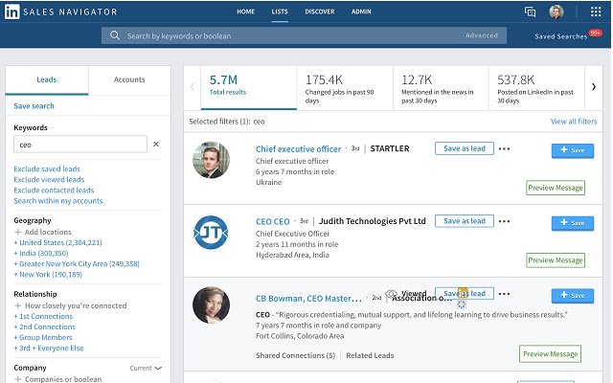The image size is (613, 383).
Task: Add 2nd Connections filter
Action: [x=45, y=327]
